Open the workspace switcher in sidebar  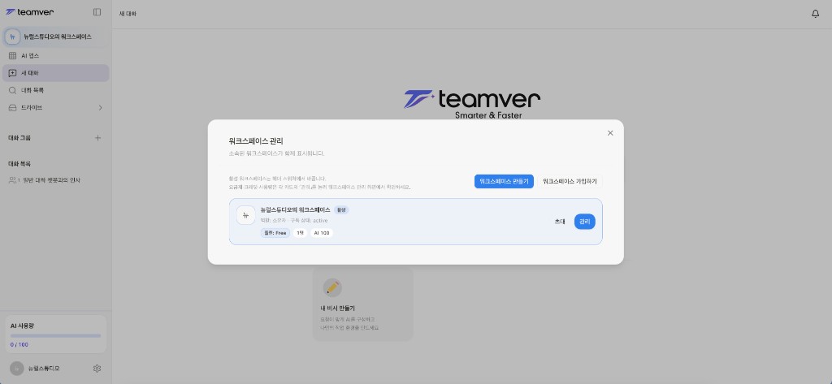pyautogui.click(x=56, y=37)
